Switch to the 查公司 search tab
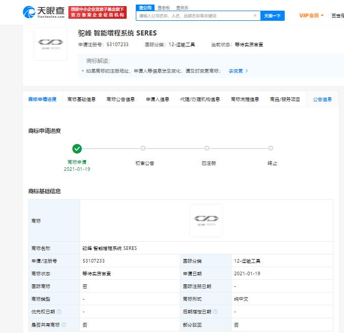This screenshot has width=344, height=333. [x=145, y=8]
